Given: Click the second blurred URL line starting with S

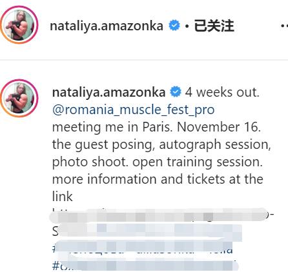Looking at the screenshot, I should 147,231.
